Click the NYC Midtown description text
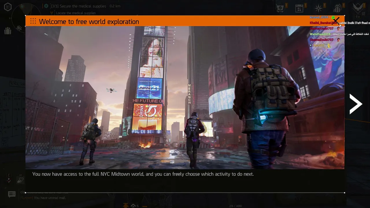370x208 pixels. coord(143,174)
